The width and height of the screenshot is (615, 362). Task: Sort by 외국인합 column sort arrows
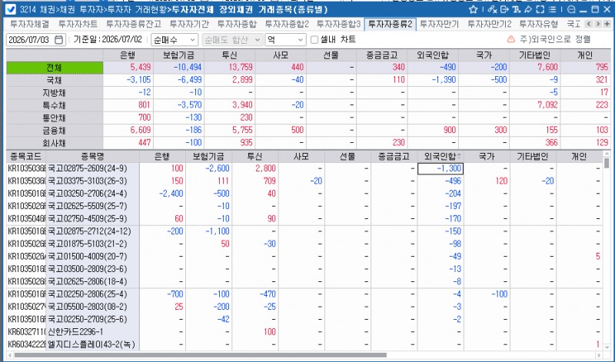pos(459,157)
